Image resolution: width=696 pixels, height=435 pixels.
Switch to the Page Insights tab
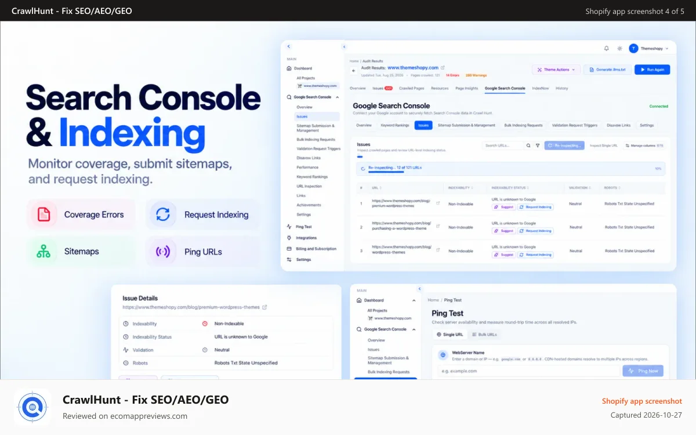[x=467, y=88]
